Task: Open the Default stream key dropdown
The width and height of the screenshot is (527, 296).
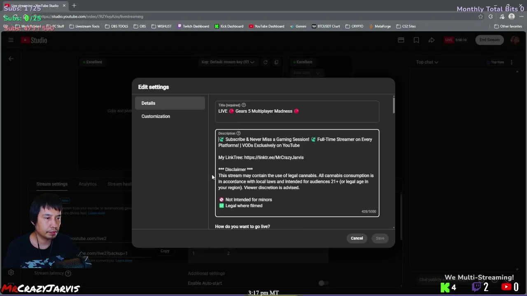Action: (x=228, y=62)
